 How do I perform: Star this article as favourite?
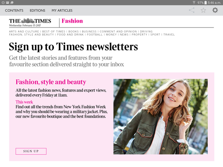203,10
